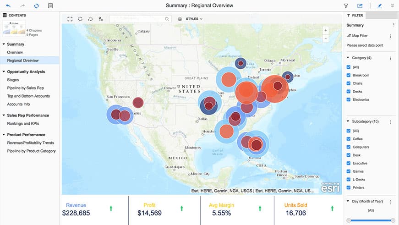Refresh the dashboard with the reload icon
The height and width of the screenshot is (225, 399).
(x=37, y=5)
